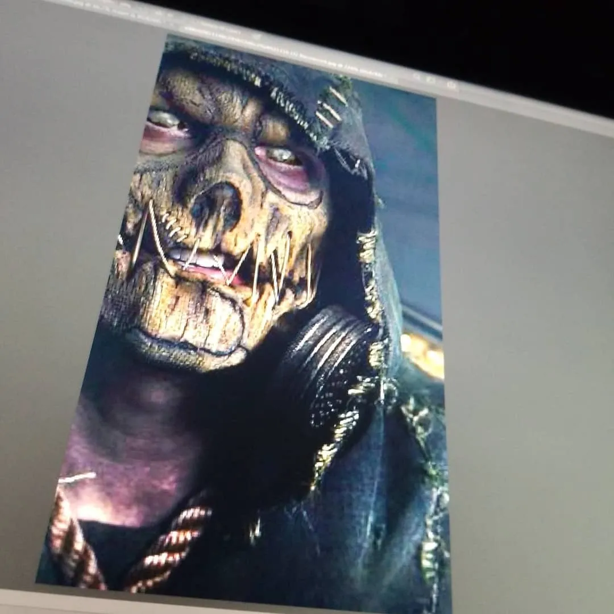Image resolution: width=614 pixels, height=614 pixels.
Task: Click the first small icon in the top bar
Action: click(418, 76)
